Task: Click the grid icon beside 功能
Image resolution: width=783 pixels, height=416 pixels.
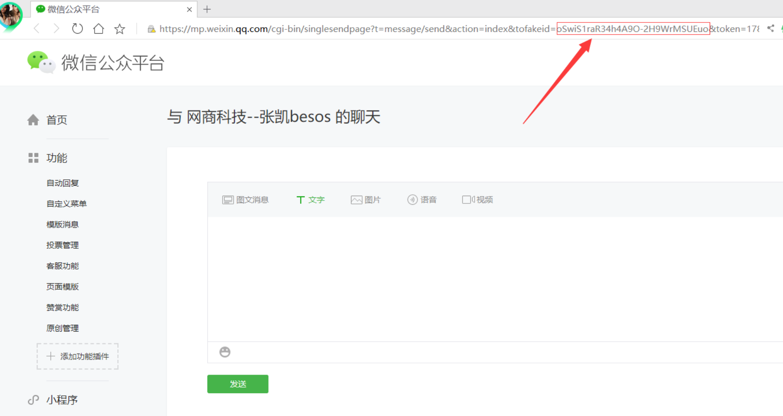Action: [x=33, y=158]
